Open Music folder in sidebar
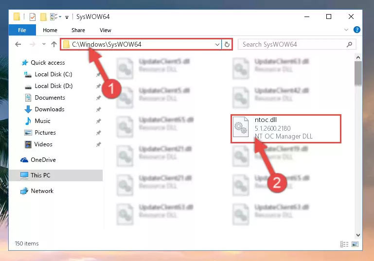Image resolution: width=374 pixels, height=261 pixels. (x=42, y=121)
